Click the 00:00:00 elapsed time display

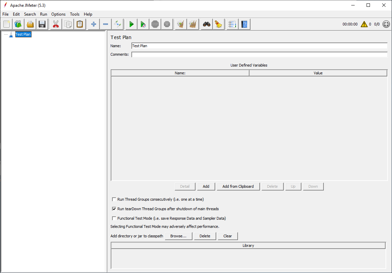(x=350, y=24)
